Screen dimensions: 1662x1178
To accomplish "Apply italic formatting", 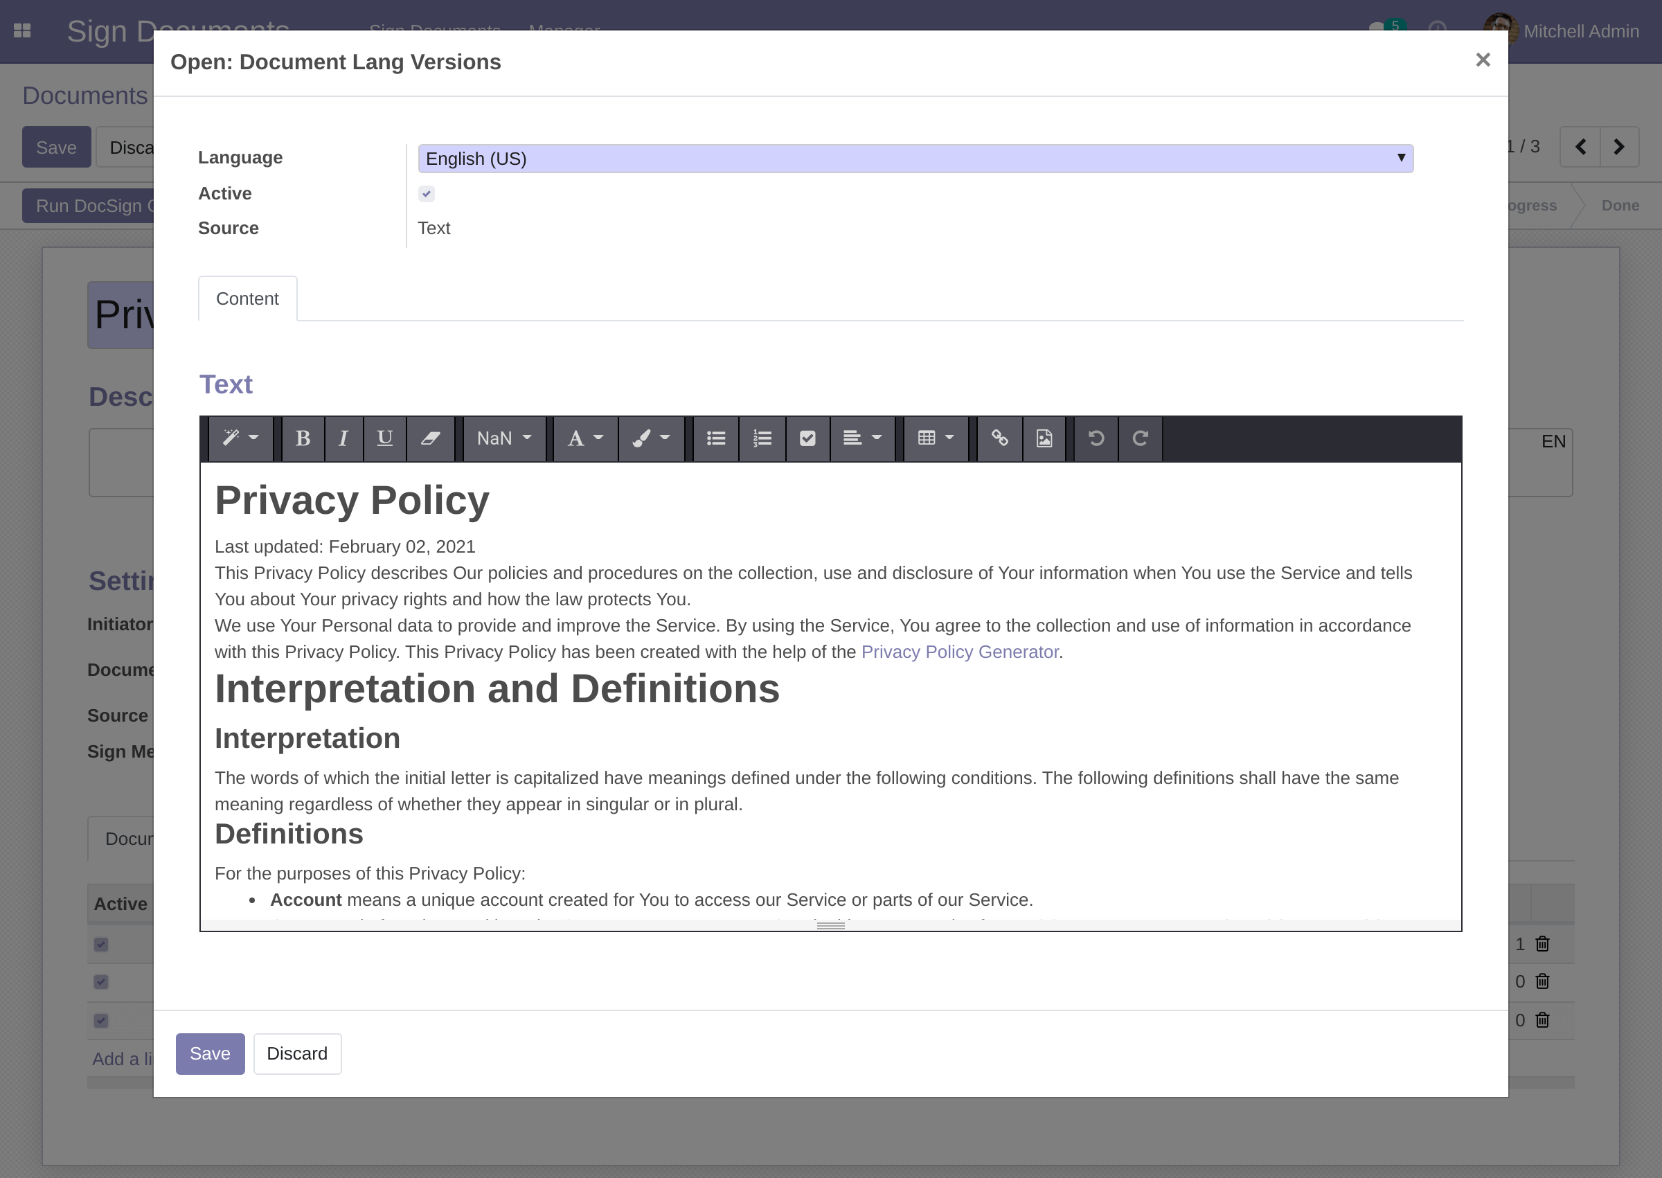I will [x=343, y=438].
